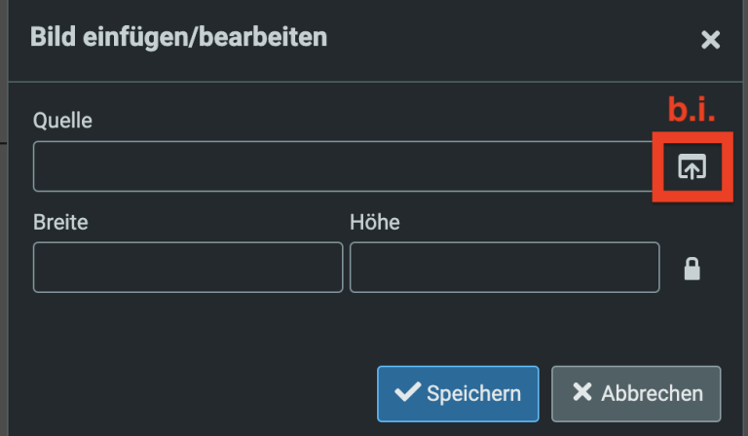748x436 pixels.
Task: Click the Höhe label
Action: (375, 222)
